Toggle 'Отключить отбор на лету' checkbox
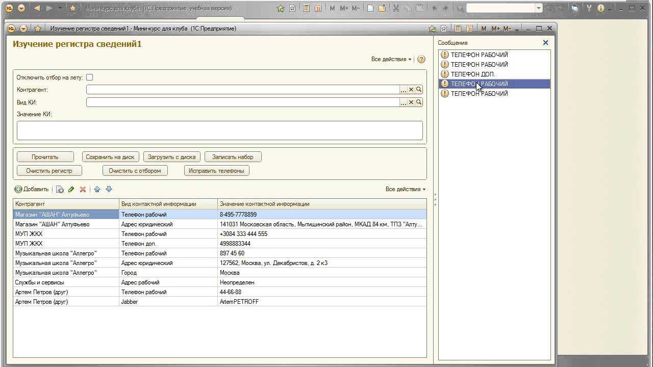Screen dimensions: 653x367 [90, 77]
